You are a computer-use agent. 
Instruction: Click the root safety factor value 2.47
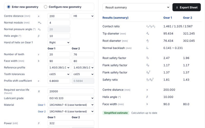[166, 58]
